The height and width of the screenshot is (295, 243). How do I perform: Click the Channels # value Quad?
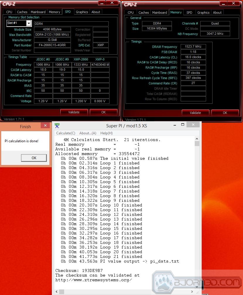tap(215, 23)
